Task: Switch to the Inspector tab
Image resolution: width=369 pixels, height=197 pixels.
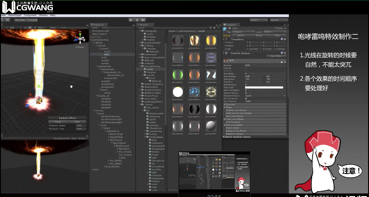Action: tap(231, 25)
